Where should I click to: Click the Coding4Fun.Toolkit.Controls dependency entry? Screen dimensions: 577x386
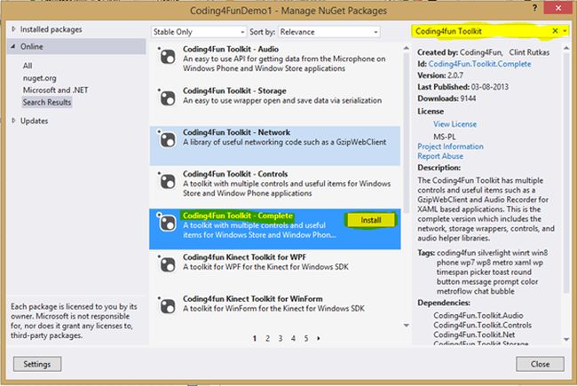pos(482,325)
